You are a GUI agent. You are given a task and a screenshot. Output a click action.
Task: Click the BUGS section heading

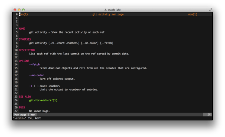pyautogui.click(x=22, y=107)
